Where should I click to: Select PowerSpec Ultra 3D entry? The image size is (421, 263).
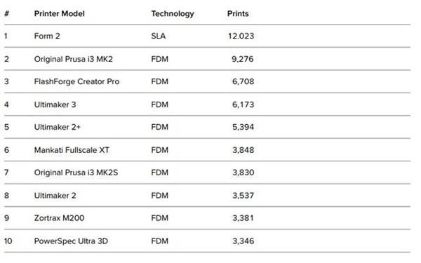[71, 241]
